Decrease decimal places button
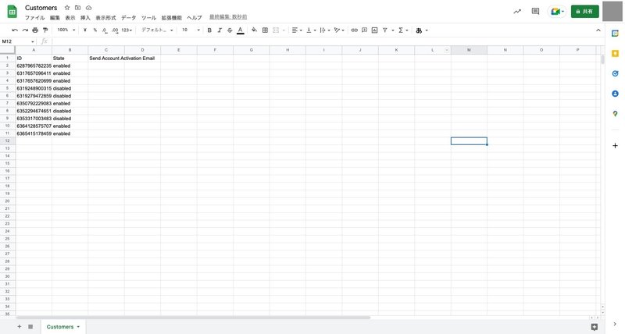Viewport: 625px width, 334px height. [105, 30]
